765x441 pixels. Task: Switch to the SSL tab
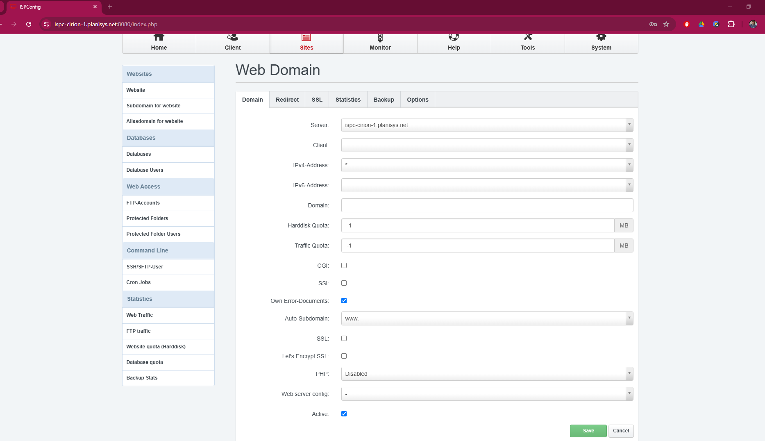(x=317, y=100)
